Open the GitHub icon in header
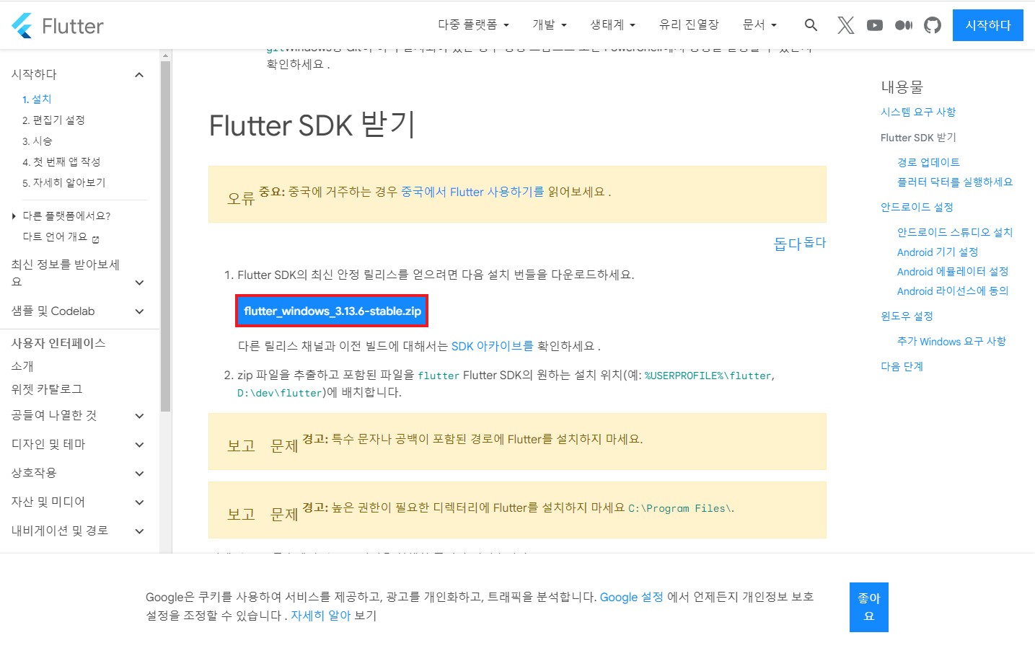Viewport: 1035px width, 661px height. [933, 25]
